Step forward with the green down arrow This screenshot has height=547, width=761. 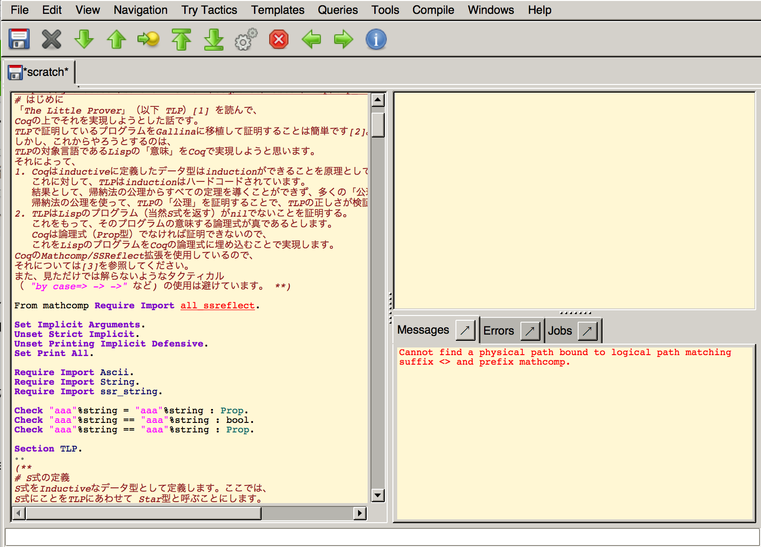(84, 39)
